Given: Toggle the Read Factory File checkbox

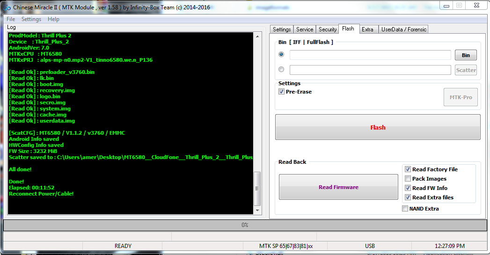Looking at the screenshot, I should 408,169.
